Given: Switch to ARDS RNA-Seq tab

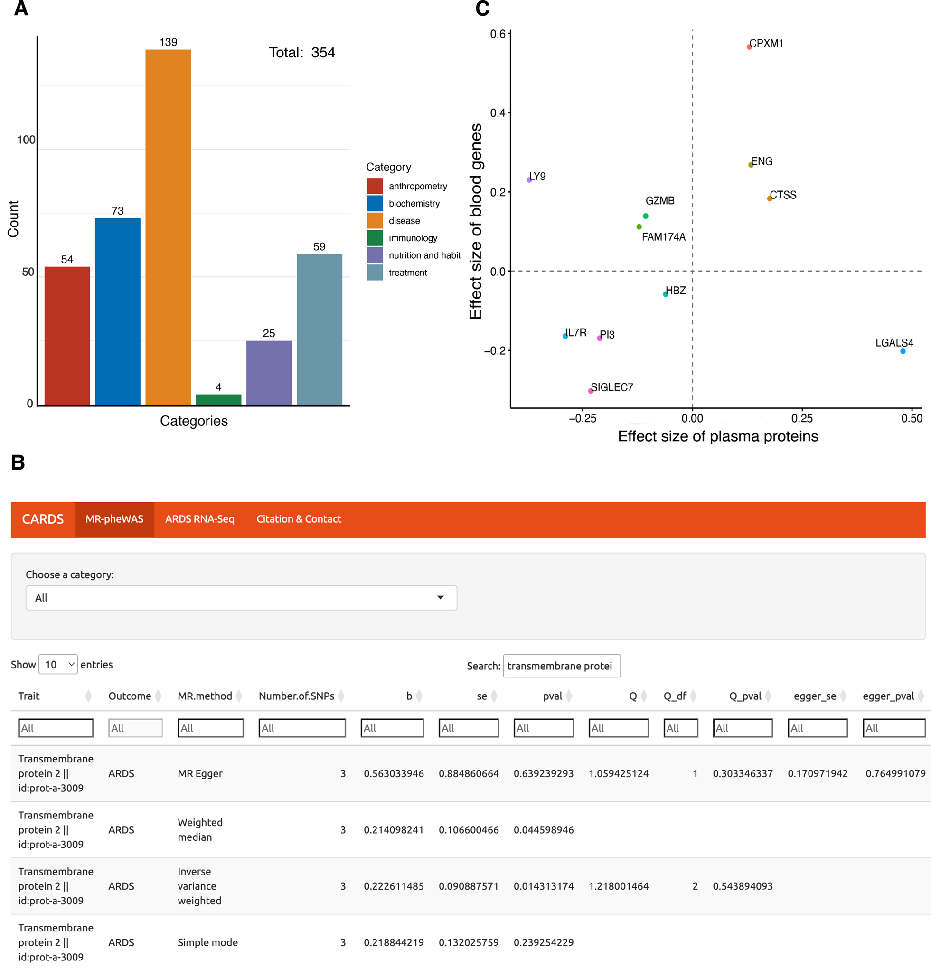Looking at the screenshot, I should coord(200,519).
